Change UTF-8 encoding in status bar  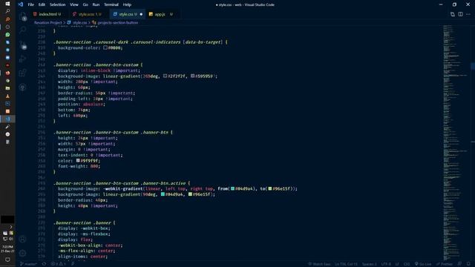(x=386, y=264)
